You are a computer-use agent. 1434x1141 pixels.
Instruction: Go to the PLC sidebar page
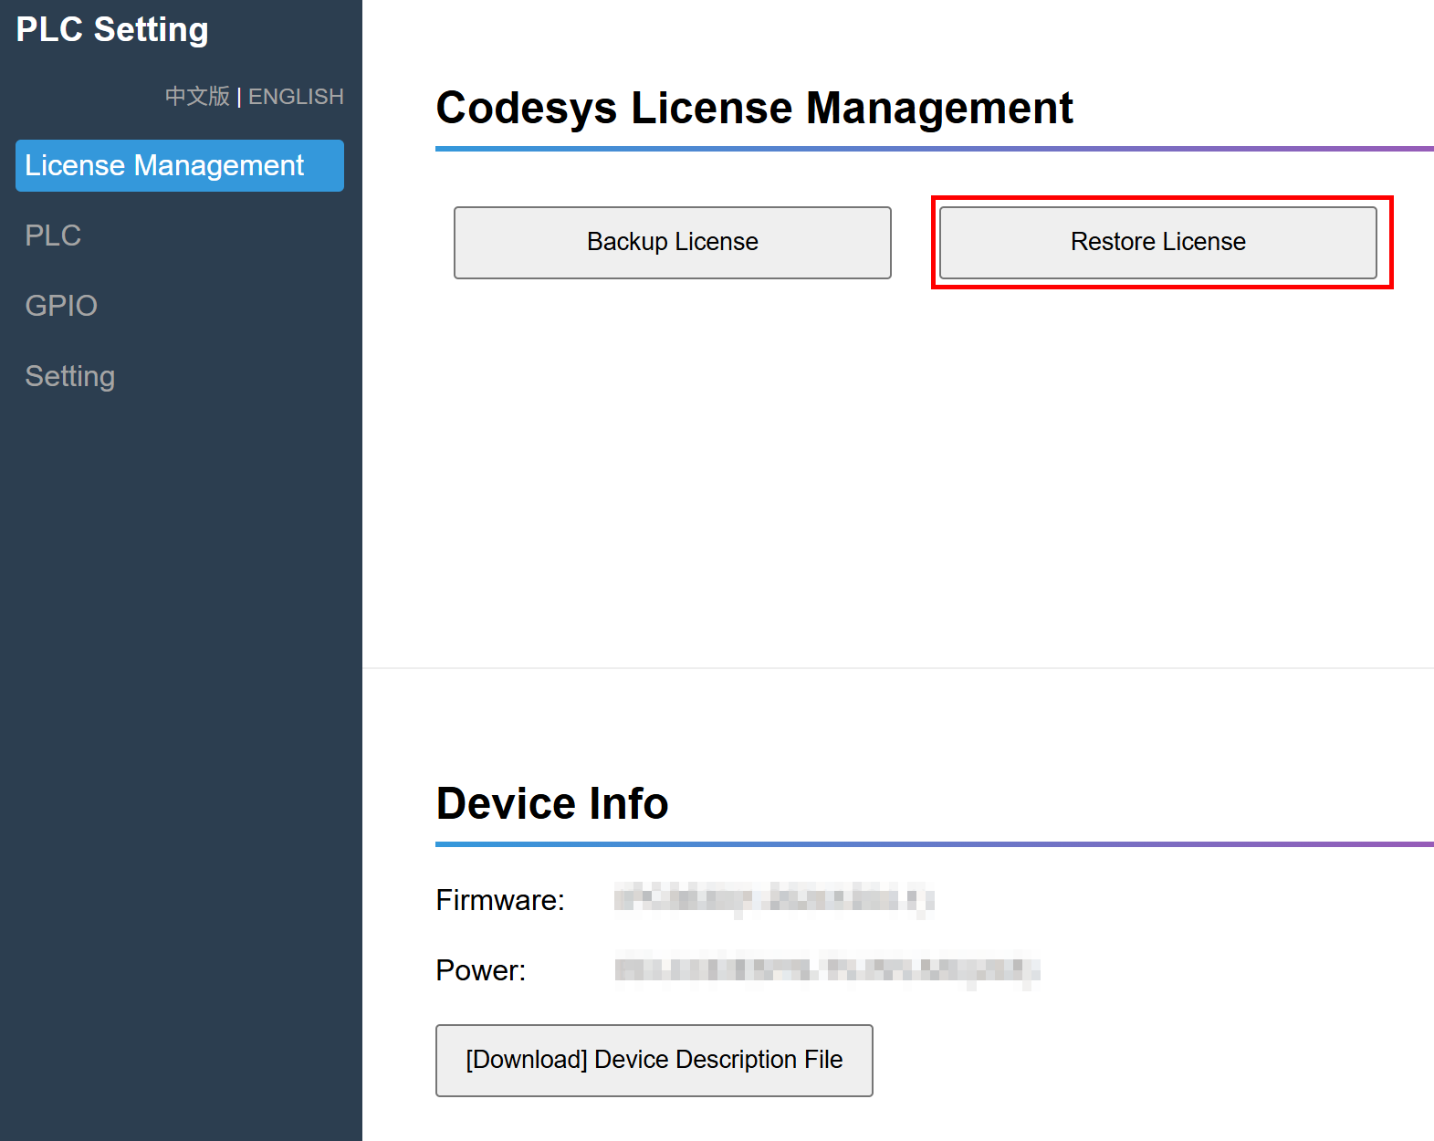click(x=53, y=236)
